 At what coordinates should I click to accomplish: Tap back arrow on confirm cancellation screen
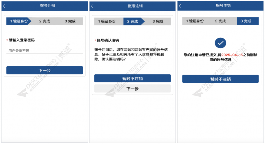(x=92, y=6)
